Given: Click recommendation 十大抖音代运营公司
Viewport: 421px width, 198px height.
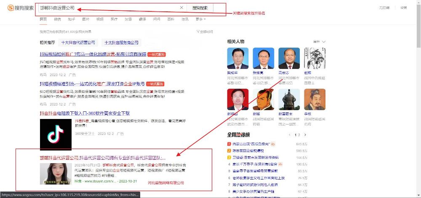Looking at the screenshot, I should click(78, 42).
